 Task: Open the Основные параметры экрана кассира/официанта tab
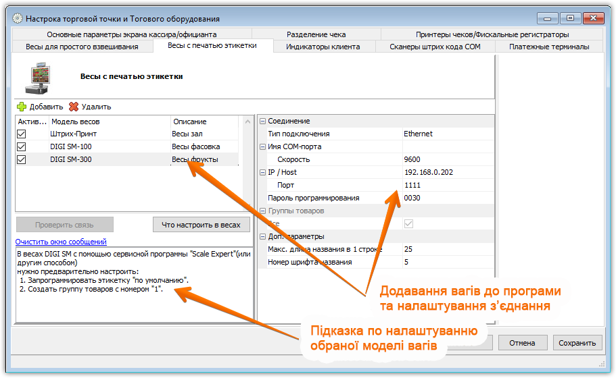(132, 34)
